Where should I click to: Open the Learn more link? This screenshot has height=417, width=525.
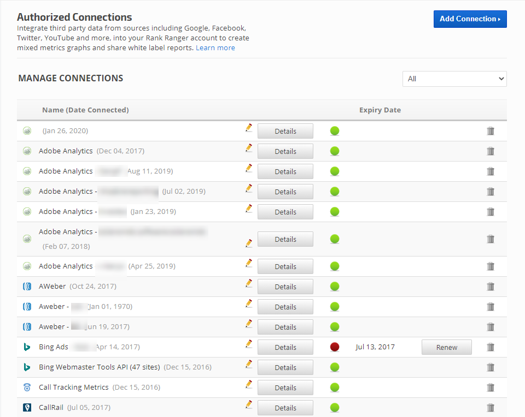tap(215, 47)
